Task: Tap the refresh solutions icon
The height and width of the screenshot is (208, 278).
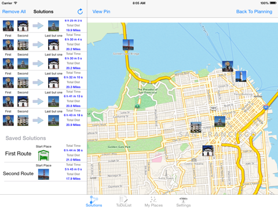Action: (80, 12)
